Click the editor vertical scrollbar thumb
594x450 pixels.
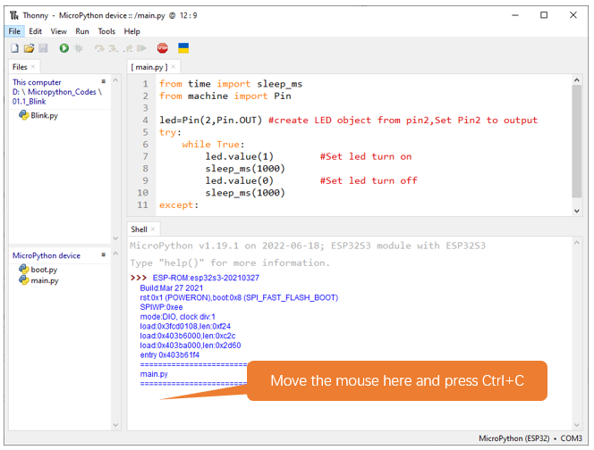(x=577, y=141)
